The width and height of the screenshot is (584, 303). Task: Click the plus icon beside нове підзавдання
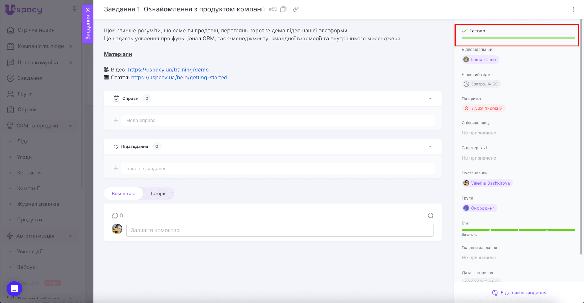[x=116, y=169]
